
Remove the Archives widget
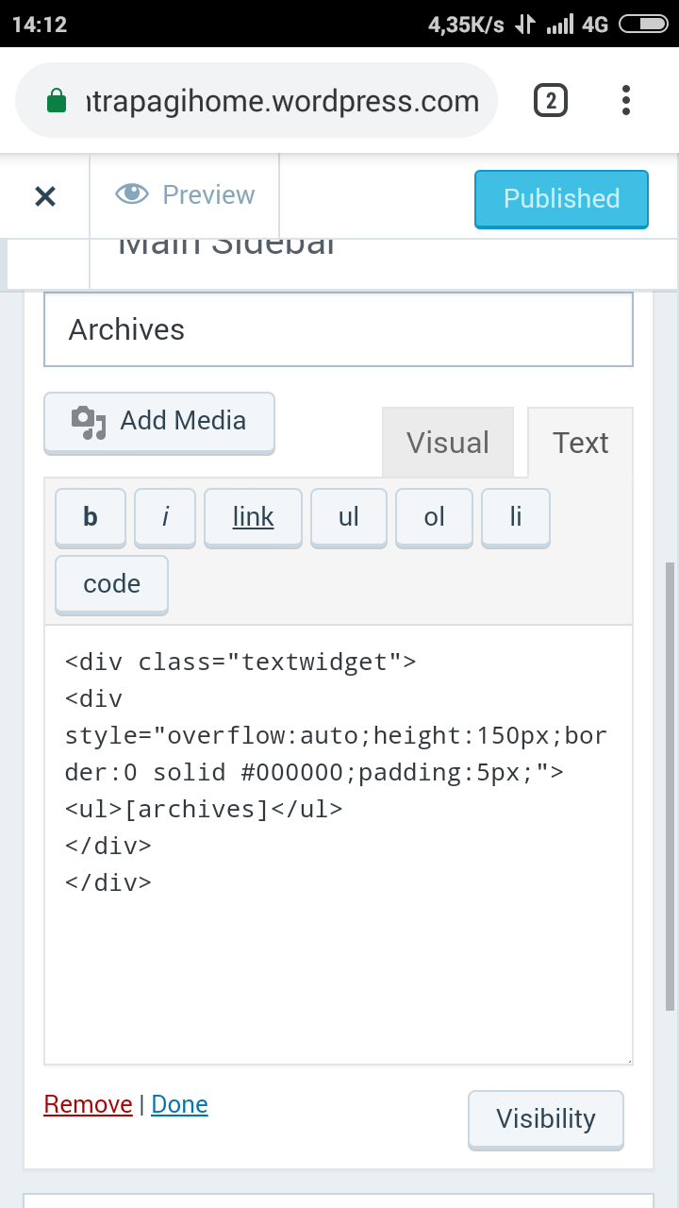[88, 1104]
